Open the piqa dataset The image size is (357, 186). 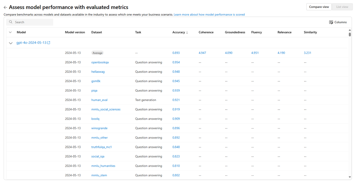94,90
